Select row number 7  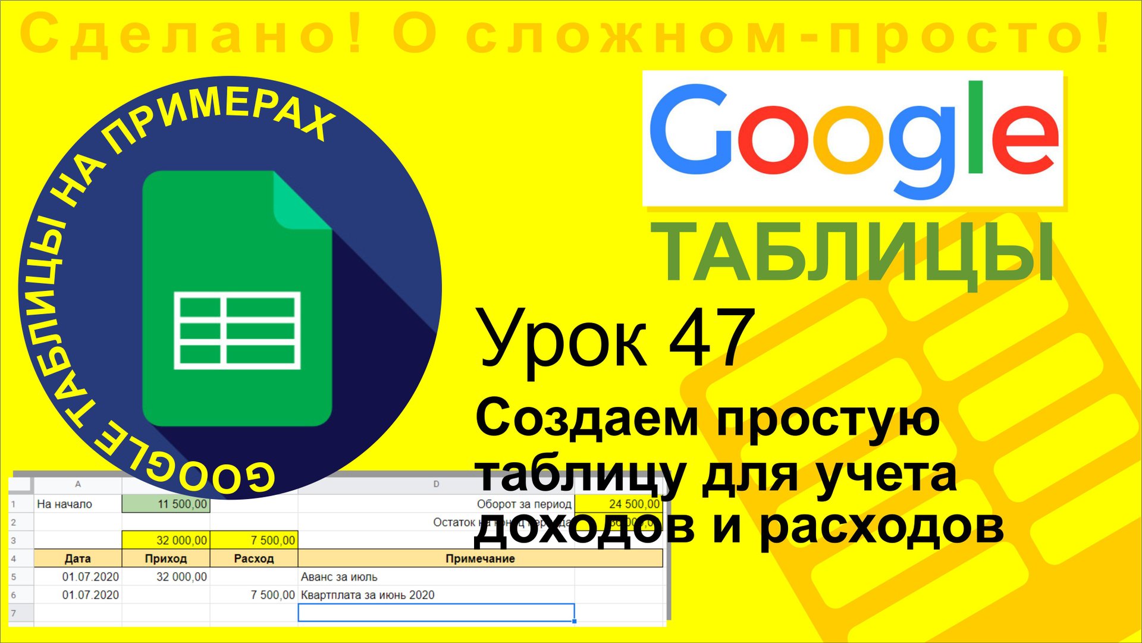14,611
